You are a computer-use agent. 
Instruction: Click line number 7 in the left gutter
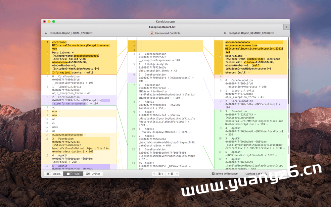[47, 107]
